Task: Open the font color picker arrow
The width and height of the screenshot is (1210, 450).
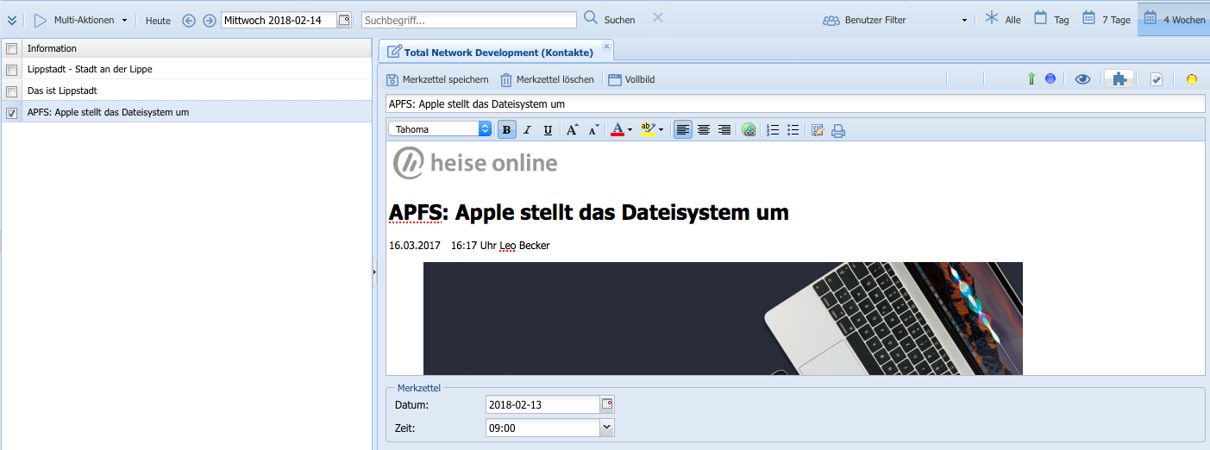Action: 630,130
